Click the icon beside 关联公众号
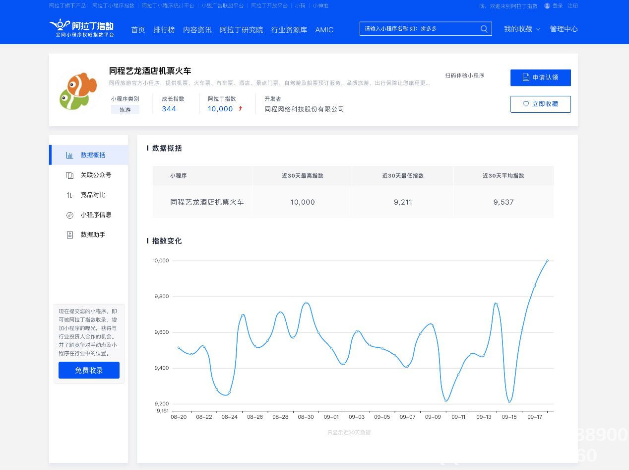 [70, 175]
